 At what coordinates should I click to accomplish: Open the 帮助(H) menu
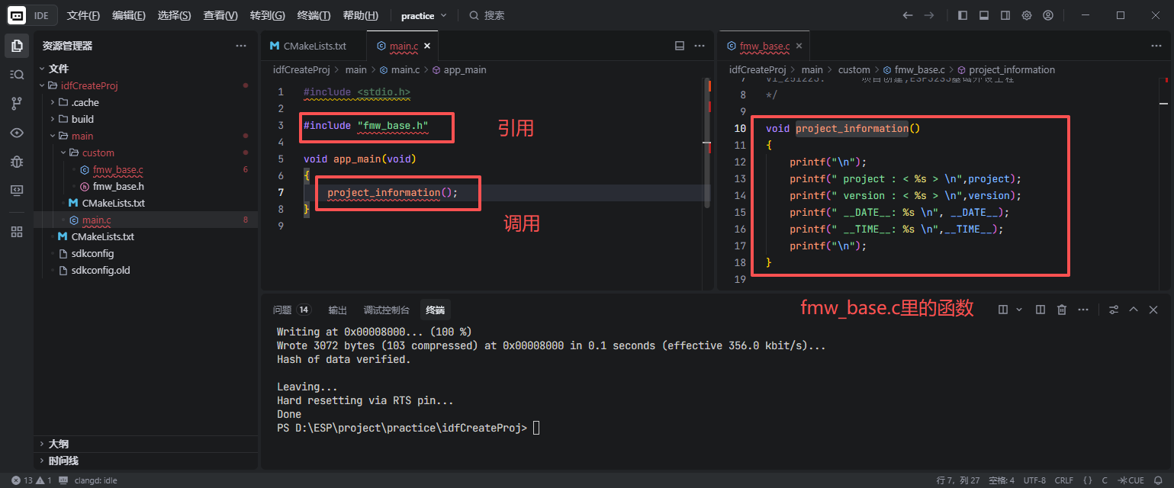tap(360, 15)
